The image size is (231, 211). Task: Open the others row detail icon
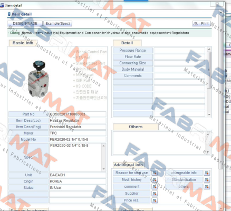pos(207,187)
